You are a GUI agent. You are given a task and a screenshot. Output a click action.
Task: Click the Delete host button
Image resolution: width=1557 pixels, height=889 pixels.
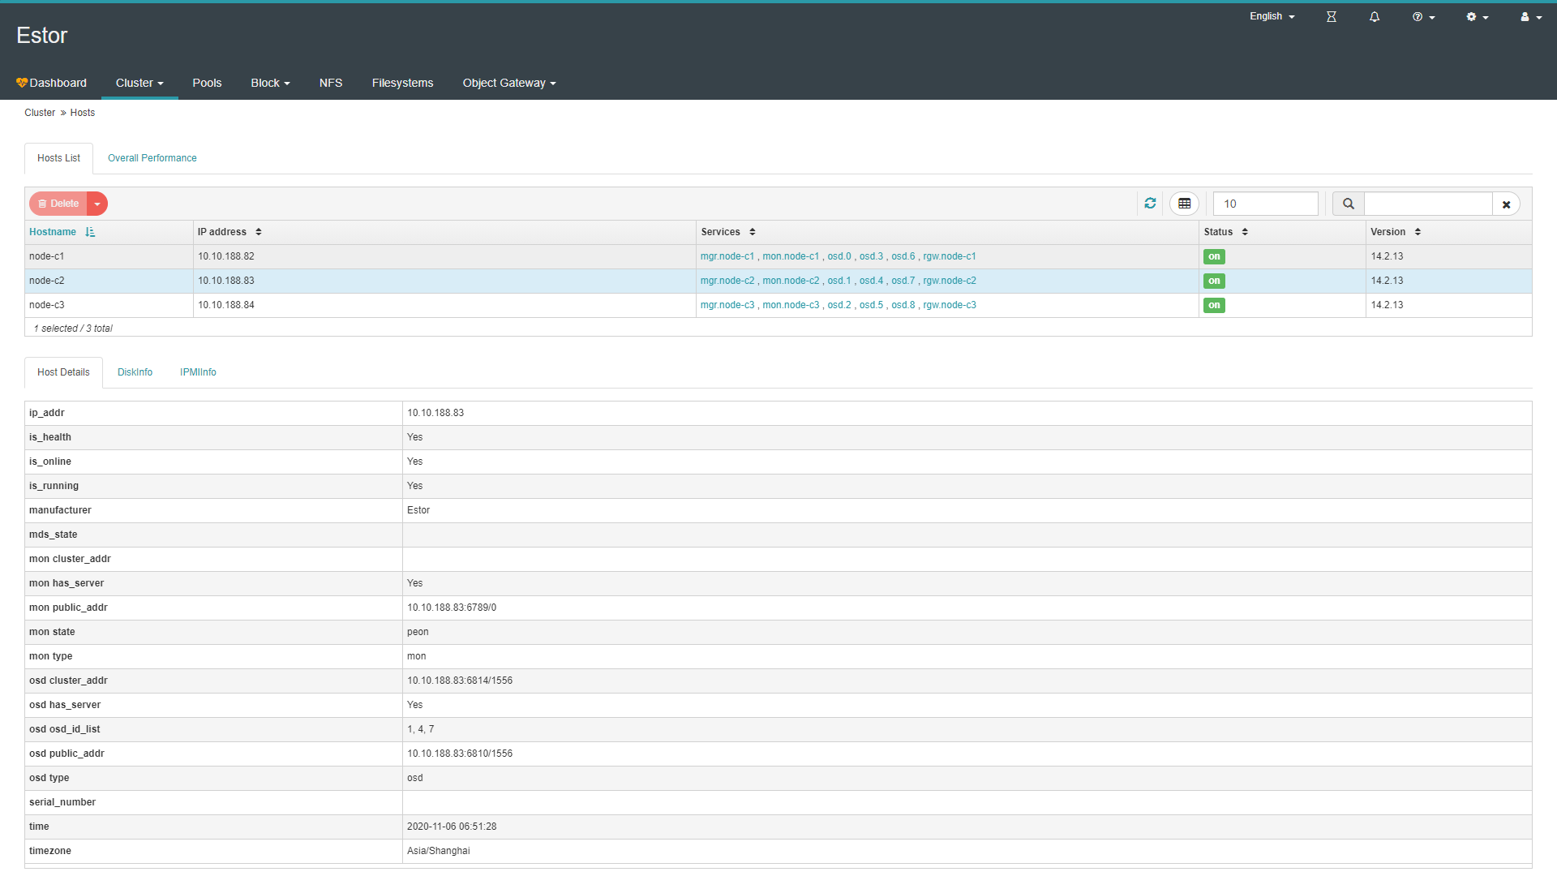click(x=59, y=204)
